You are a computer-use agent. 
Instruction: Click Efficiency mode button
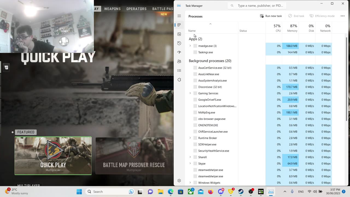pyautogui.click(x=322, y=16)
